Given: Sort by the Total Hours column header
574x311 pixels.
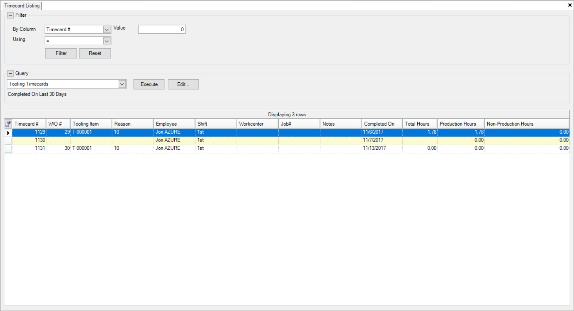Looking at the screenshot, I should (x=420, y=124).
